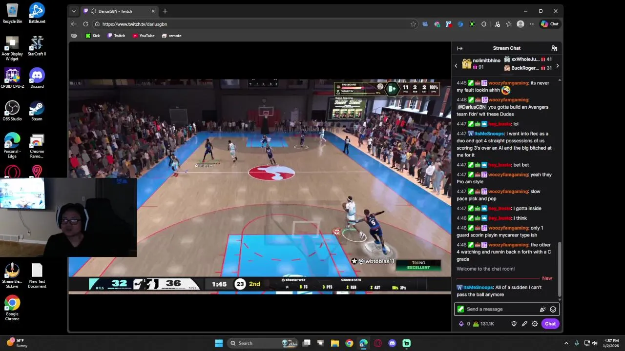Click the leftmost bookmarks bar icon
This screenshot has height=351, width=625.
pyautogui.click(x=74, y=36)
